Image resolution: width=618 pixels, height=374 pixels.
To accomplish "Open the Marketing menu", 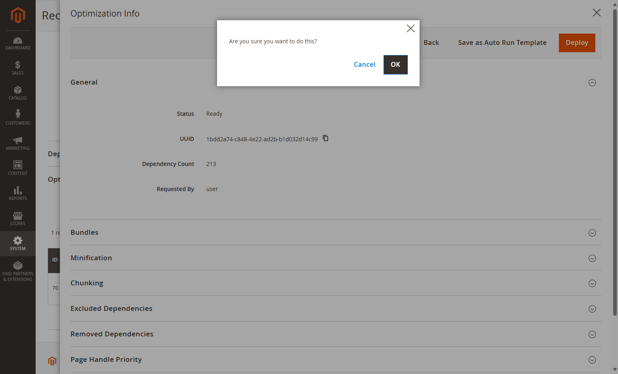I will 18,143.
